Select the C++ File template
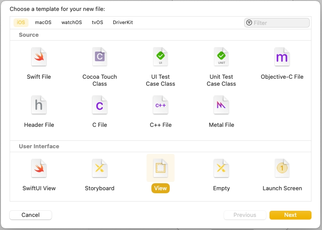The image size is (322, 230). tap(161, 106)
